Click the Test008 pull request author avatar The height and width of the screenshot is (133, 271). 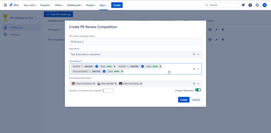[96, 66]
